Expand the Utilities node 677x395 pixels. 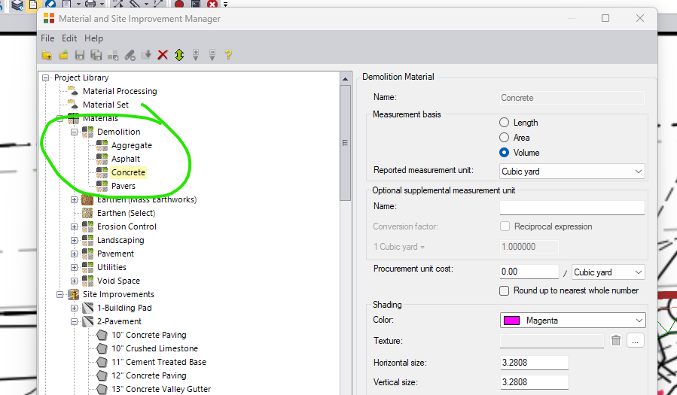click(75, 267)
